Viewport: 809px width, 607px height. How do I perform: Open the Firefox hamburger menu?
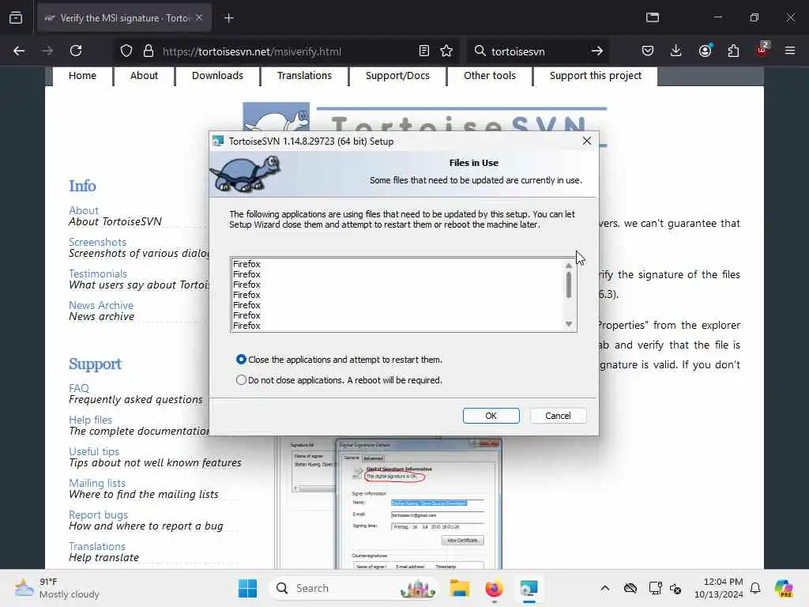tap(790, 51)
